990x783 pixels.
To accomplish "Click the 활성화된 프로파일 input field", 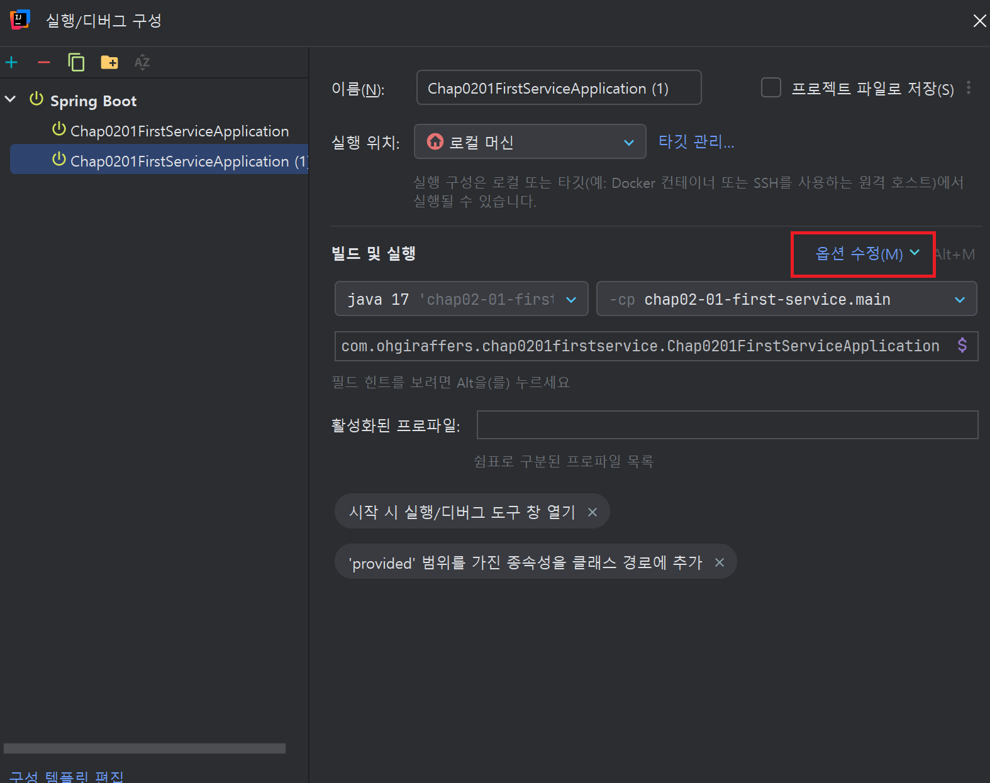I will tap(727, 425).
